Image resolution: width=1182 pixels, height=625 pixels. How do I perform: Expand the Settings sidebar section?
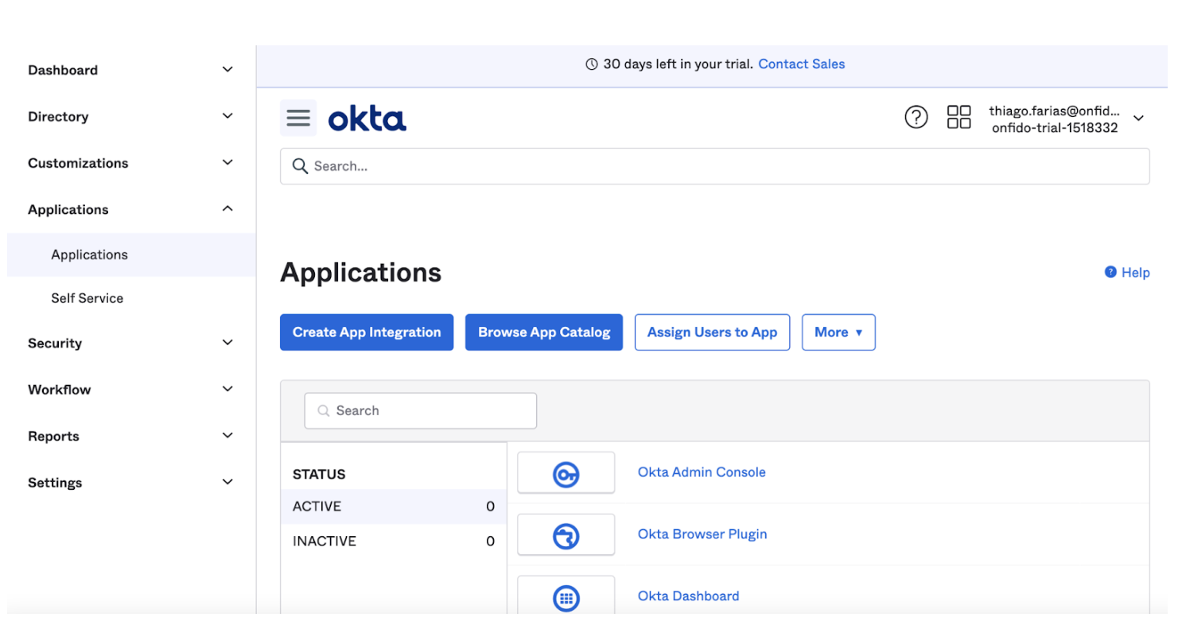(131, 483)
